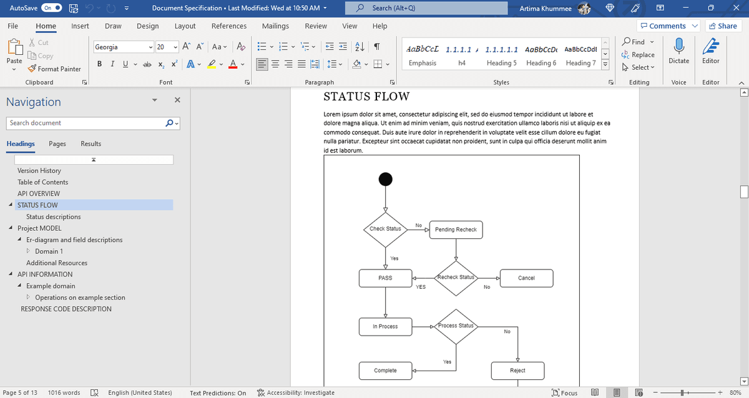
Task: Open the font name Georgia dropdown
Action: coord(151,47)
